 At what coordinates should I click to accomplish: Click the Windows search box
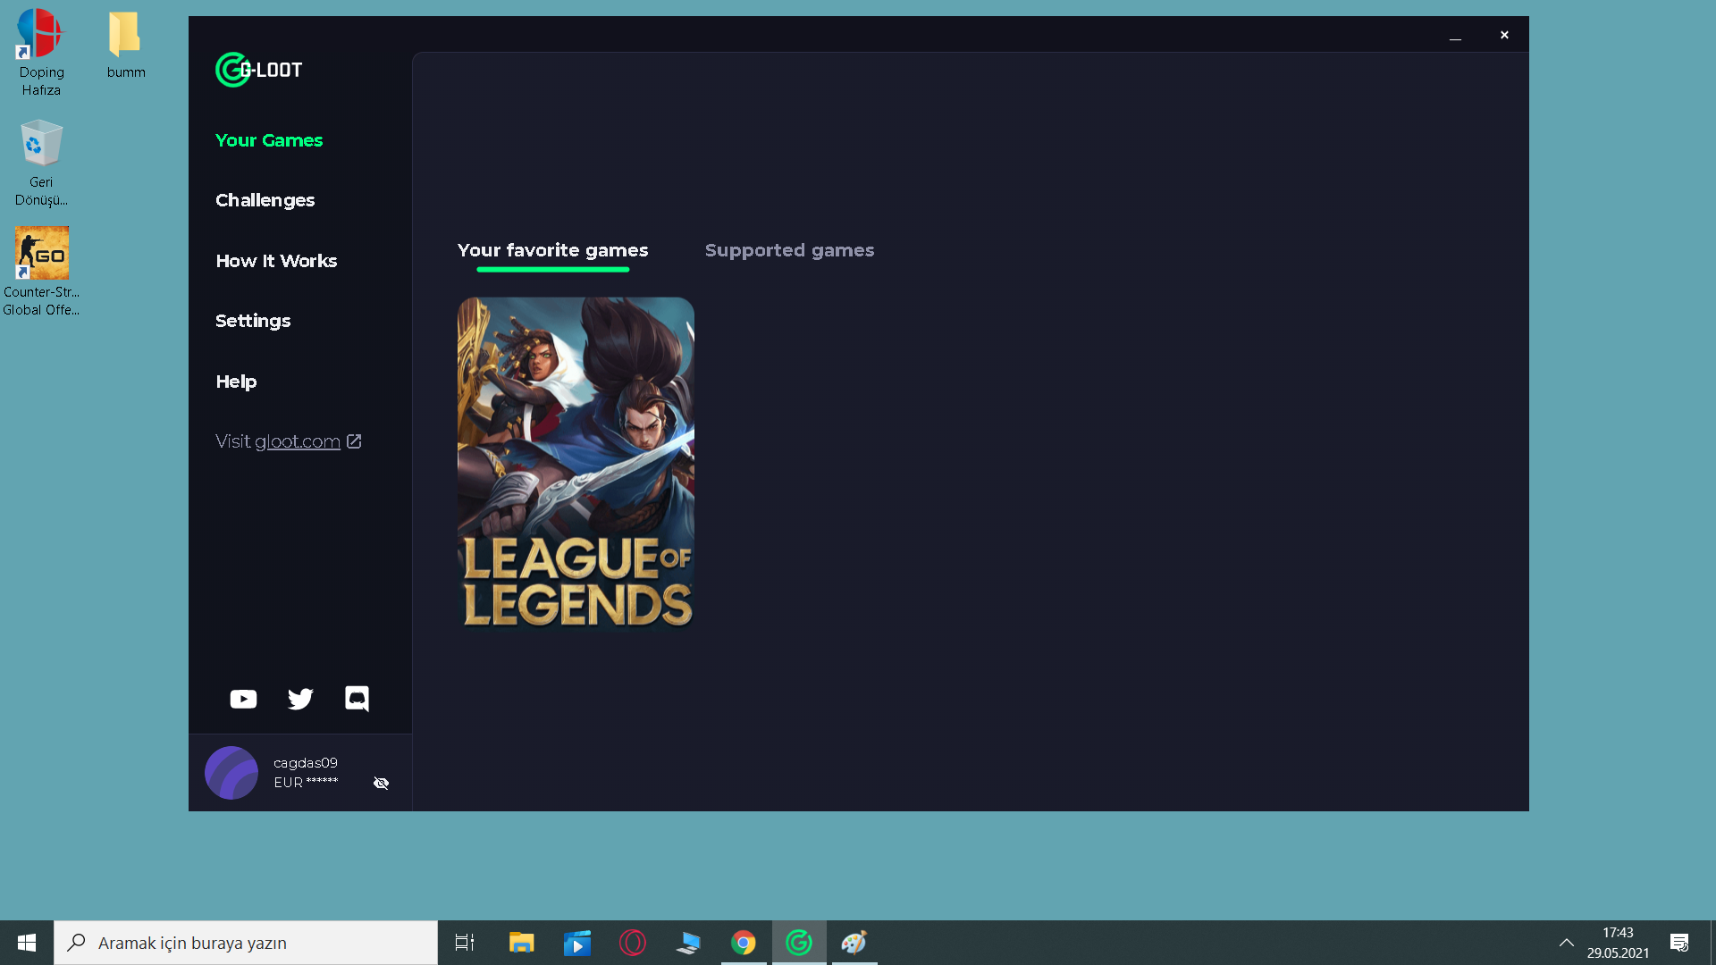tap(246, 943)
